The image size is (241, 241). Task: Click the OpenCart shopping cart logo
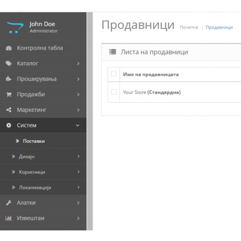pyautogui.click(x=15, y=27)
